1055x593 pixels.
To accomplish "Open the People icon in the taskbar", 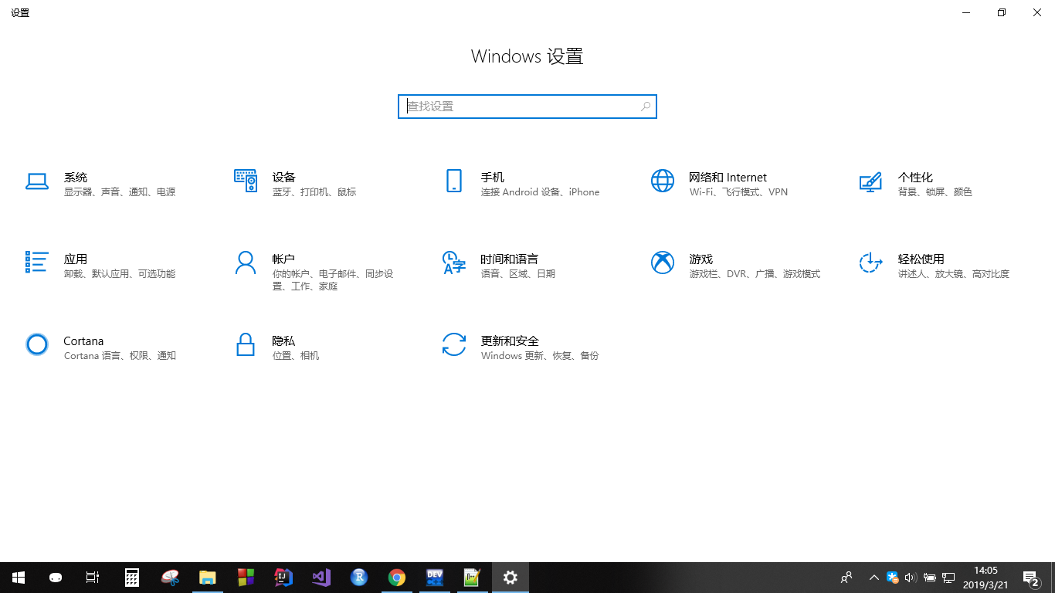I will (x=846, y=578).
